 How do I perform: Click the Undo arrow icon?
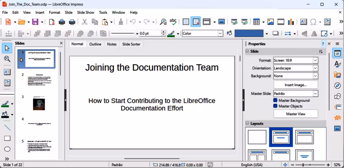point(133,22)
